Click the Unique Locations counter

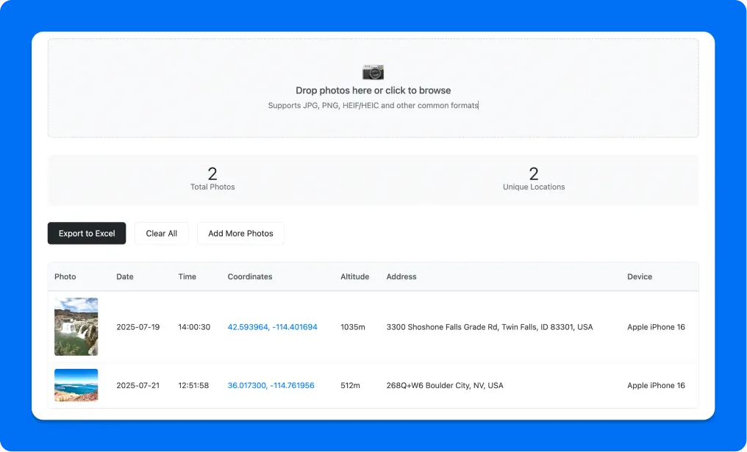point(533,179)
